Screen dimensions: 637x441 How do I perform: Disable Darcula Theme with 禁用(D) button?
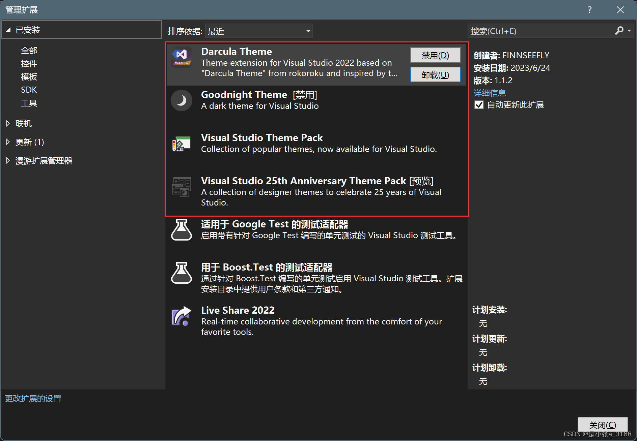435,55
